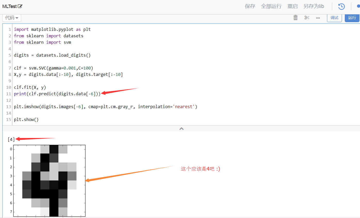Click the MLTest notebook title
This screenshot has width=360, height=218.
coord(10,6)
